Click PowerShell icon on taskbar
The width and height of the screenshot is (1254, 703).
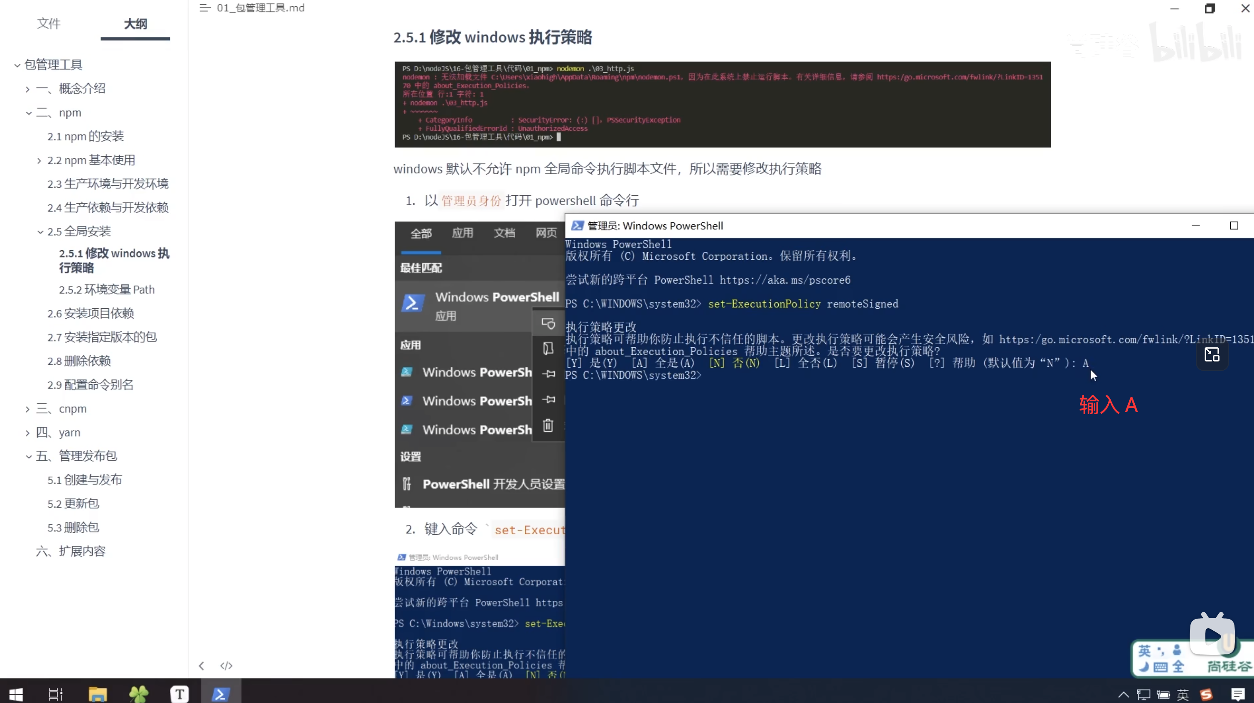221,694
